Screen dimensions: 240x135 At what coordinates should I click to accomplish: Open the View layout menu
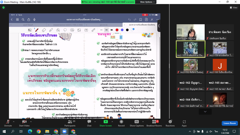pyautogui.click(x=233, y=7)
